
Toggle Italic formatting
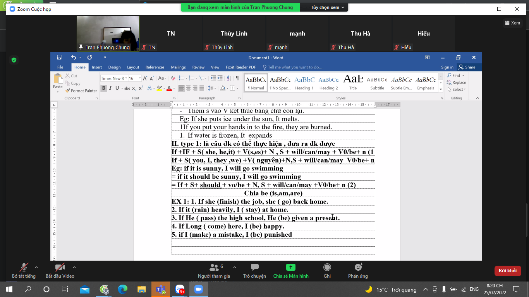click(110, 88)
